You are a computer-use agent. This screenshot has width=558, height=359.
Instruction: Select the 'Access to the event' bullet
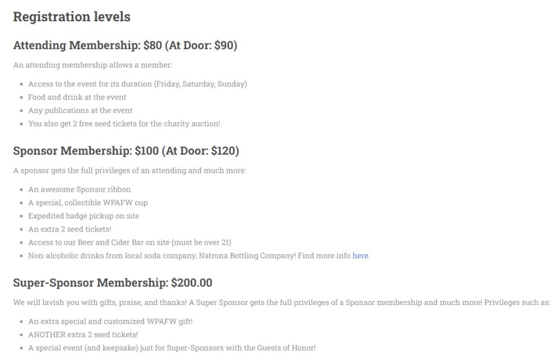click(137, 84)
